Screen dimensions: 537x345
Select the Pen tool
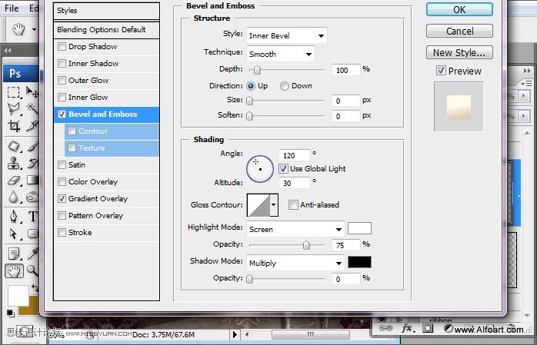(x=14, y=216)
